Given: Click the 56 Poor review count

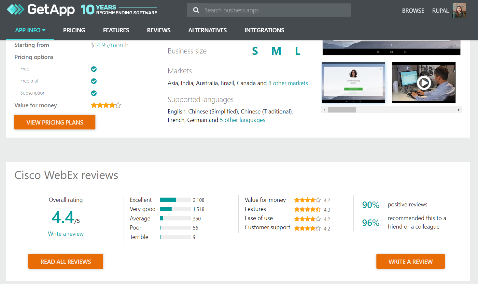Looking at the screenshot, I should tap(195, 228).
